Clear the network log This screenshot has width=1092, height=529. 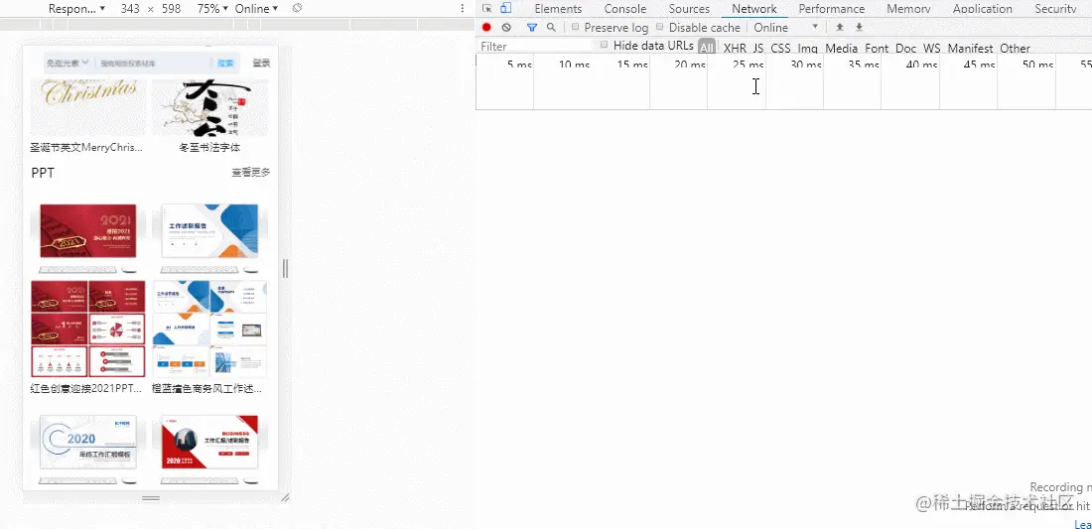(506, 27)
